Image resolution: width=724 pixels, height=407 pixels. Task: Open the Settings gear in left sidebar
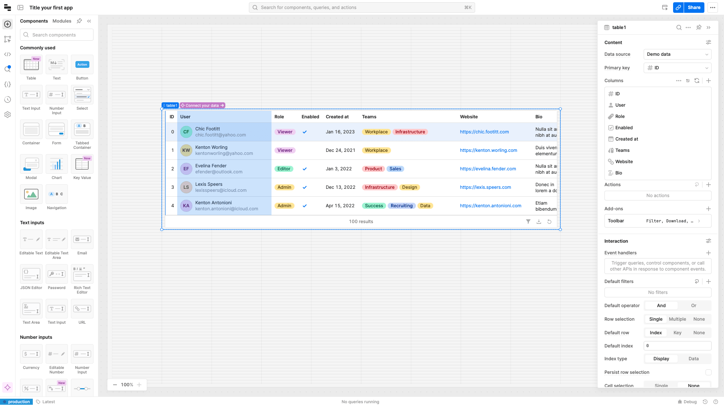pyautogui.click(x=8, y=115)
